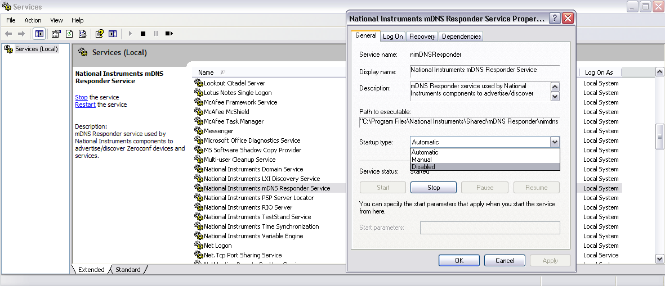Viewport: 665px width, 286px height.
Task: Click the Services (Local) header gear icon
Action: point(83,52)
